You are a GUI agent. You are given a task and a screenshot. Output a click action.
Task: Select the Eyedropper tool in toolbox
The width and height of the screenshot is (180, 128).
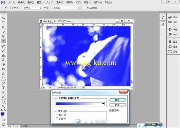pyautogui.click(x=4, y=41)
